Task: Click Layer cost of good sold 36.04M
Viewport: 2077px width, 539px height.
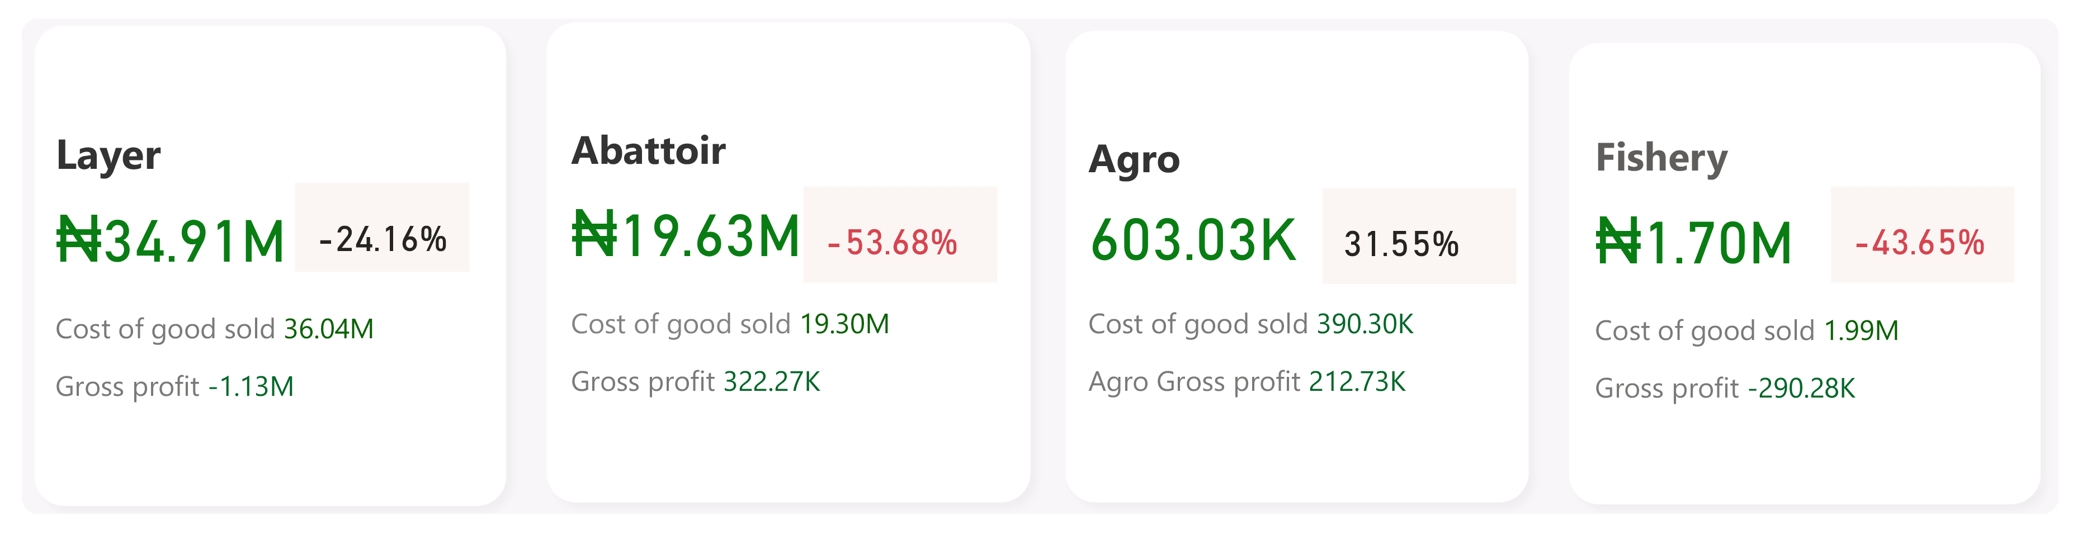Action: coord(215,329)
